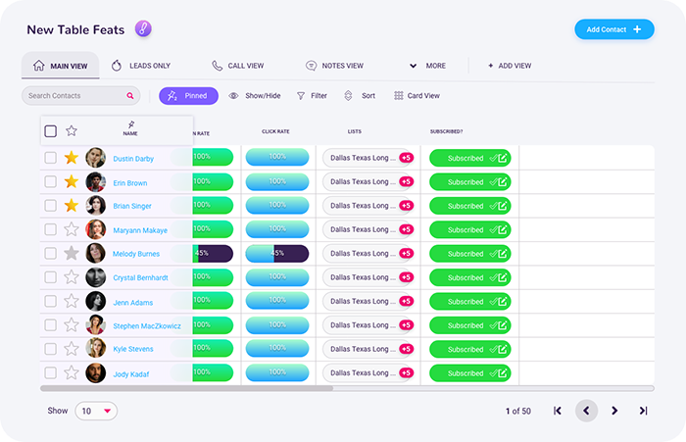Switch to the Main View tab
Viewport: 686px width, 442px height.
61,66
